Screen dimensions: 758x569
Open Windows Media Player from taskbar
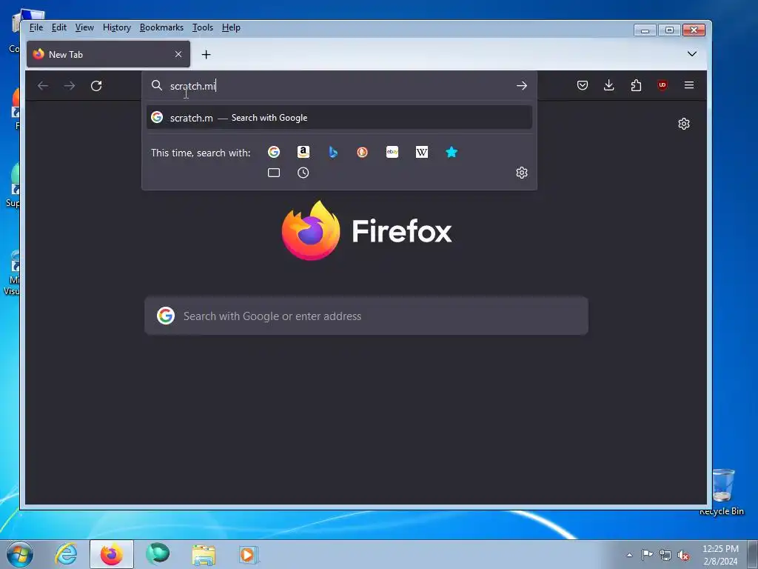point(249,554)
